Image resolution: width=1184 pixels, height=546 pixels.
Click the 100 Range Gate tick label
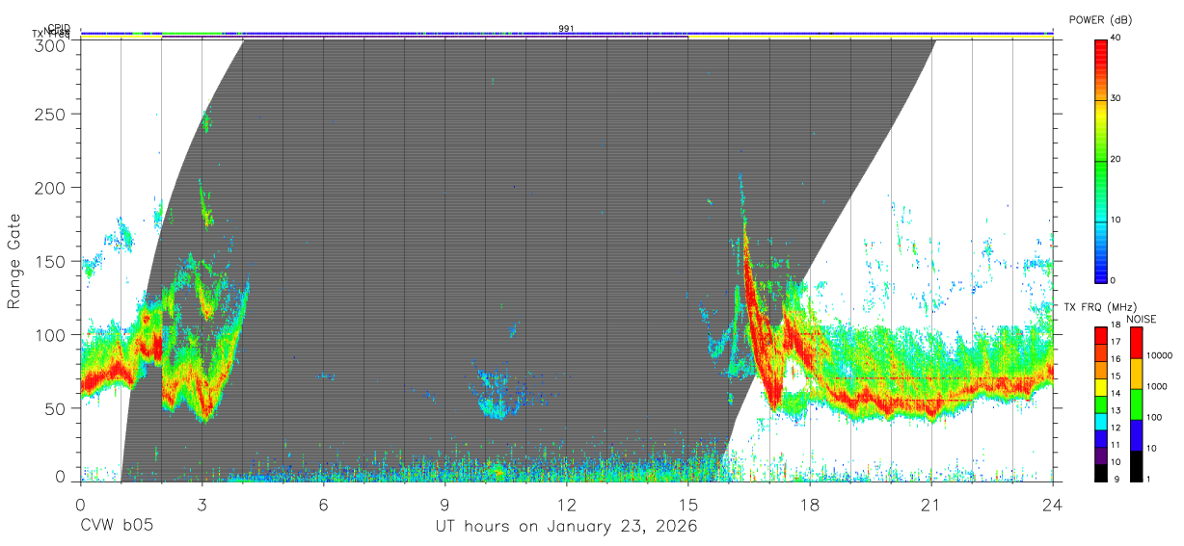pyautogui.click(x=51, y=334)
